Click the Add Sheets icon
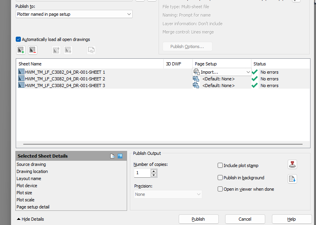Image resolution: width=316 pixels, height=225 pixels. [21, 50]
